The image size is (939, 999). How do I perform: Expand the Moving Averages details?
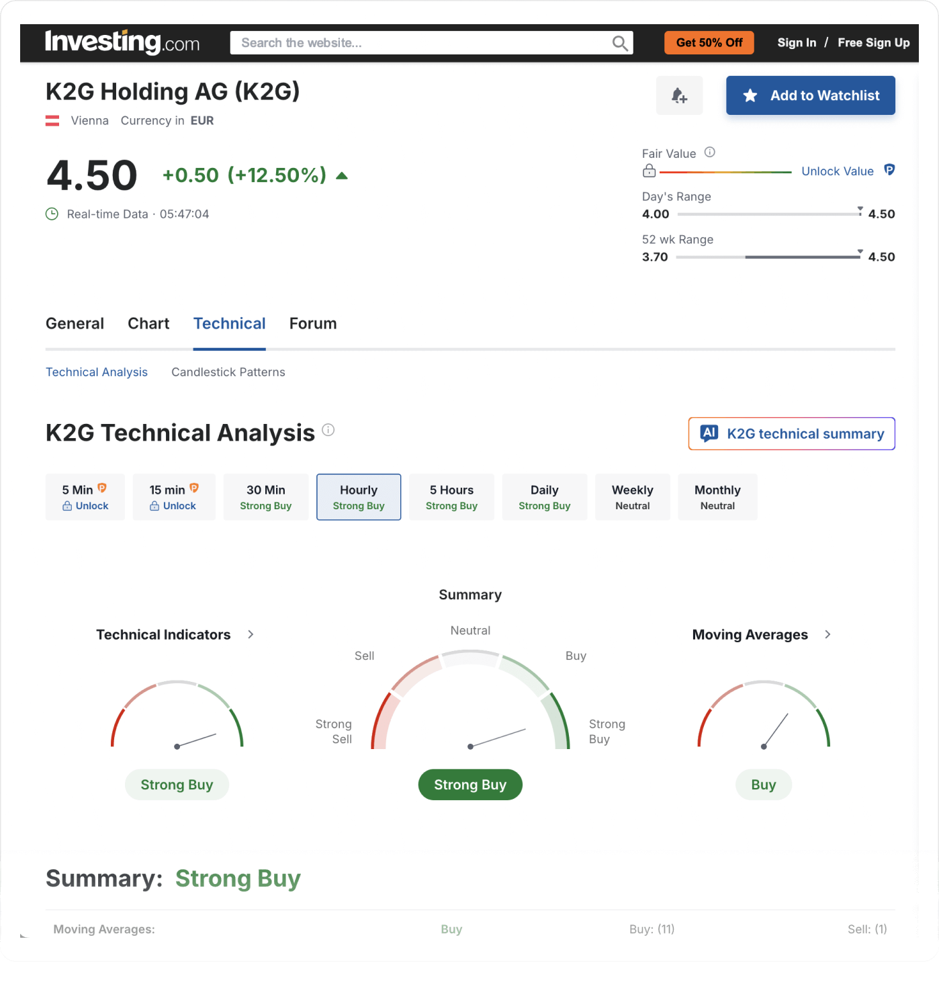[x=828, y=634]
